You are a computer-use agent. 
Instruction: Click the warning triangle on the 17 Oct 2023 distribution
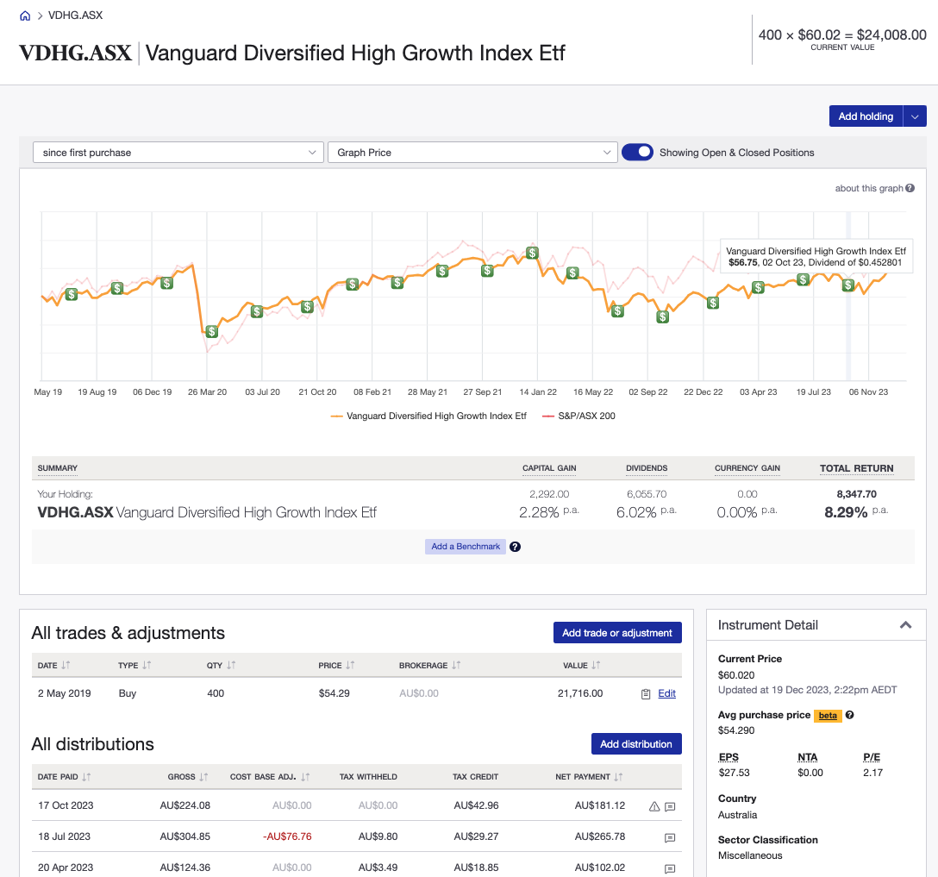click(653, 805)
